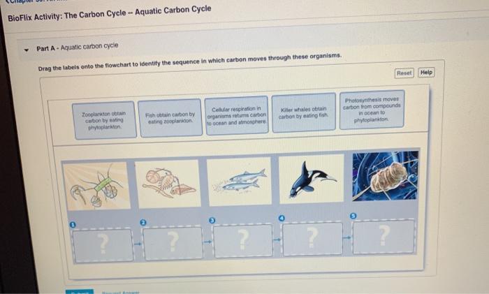Viewport: 489px width, 294px height.
Task: Click the number 3 circle marker
Action: tap(212, 221)
